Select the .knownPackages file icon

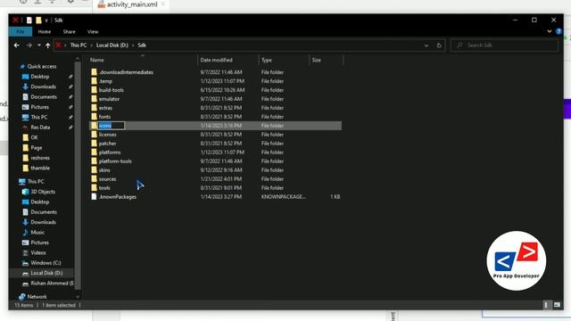(94, 197)
